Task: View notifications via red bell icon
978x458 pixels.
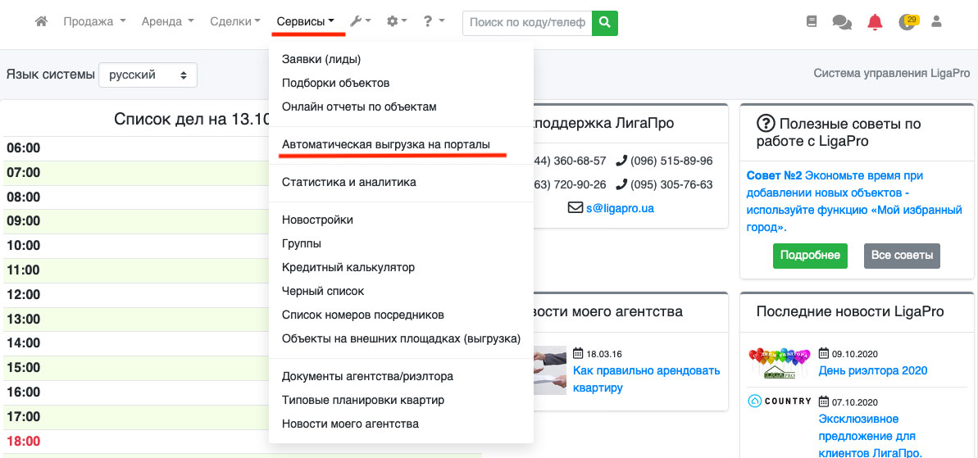Action: point(875,22)
